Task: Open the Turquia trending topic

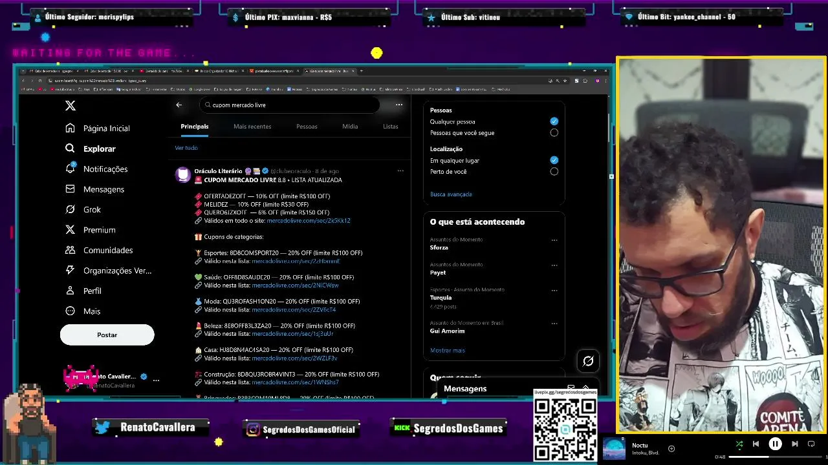Action: pos(441,298)
